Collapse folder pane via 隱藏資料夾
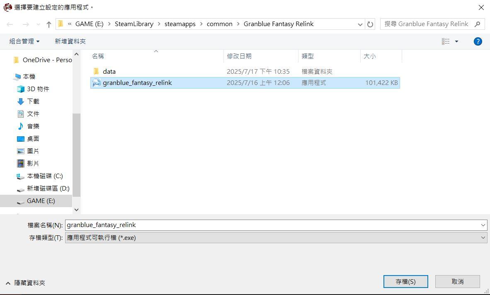 (25, 283)
